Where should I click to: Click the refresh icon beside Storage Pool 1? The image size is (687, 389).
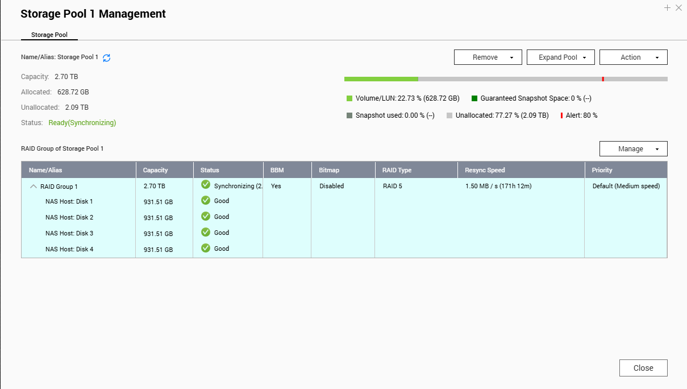coord(106,57)
